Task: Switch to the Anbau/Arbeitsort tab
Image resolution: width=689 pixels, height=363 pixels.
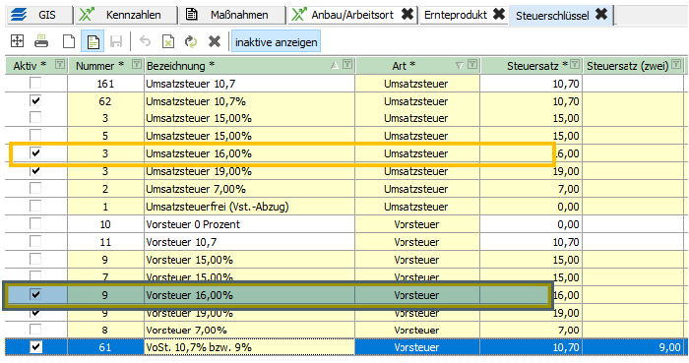Action: [x=352, y=15]
